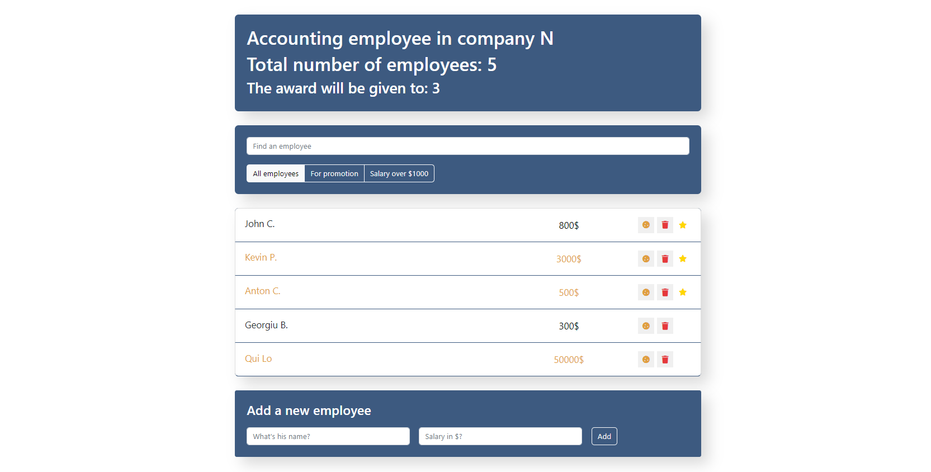Viewport: 931px width, 472px height.
Task: Remove Anton C. with the trash icon
Action: [665, 292]
